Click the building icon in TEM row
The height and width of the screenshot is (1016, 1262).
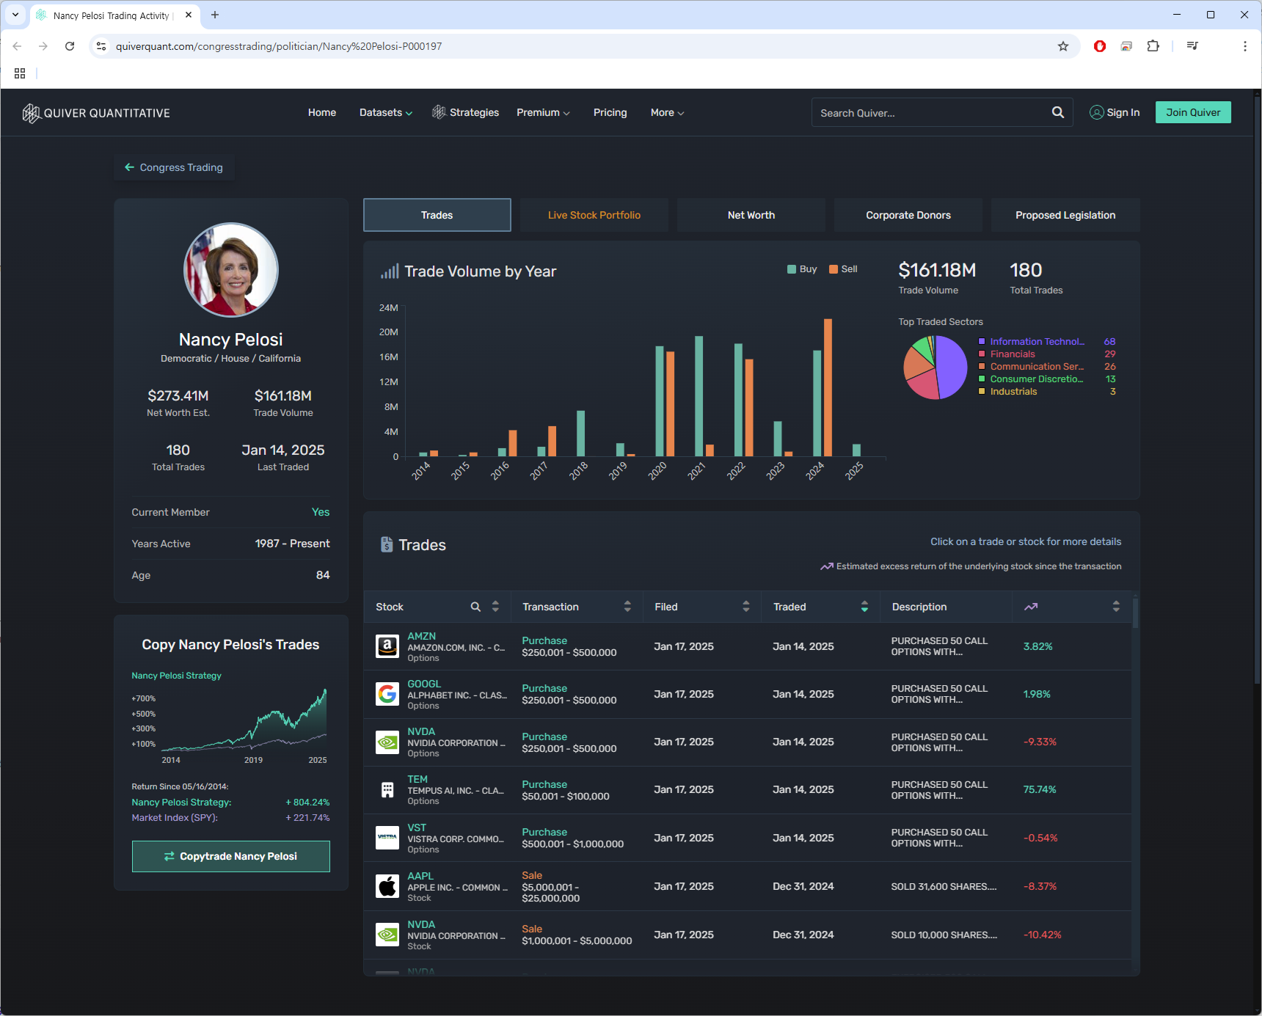387,790
